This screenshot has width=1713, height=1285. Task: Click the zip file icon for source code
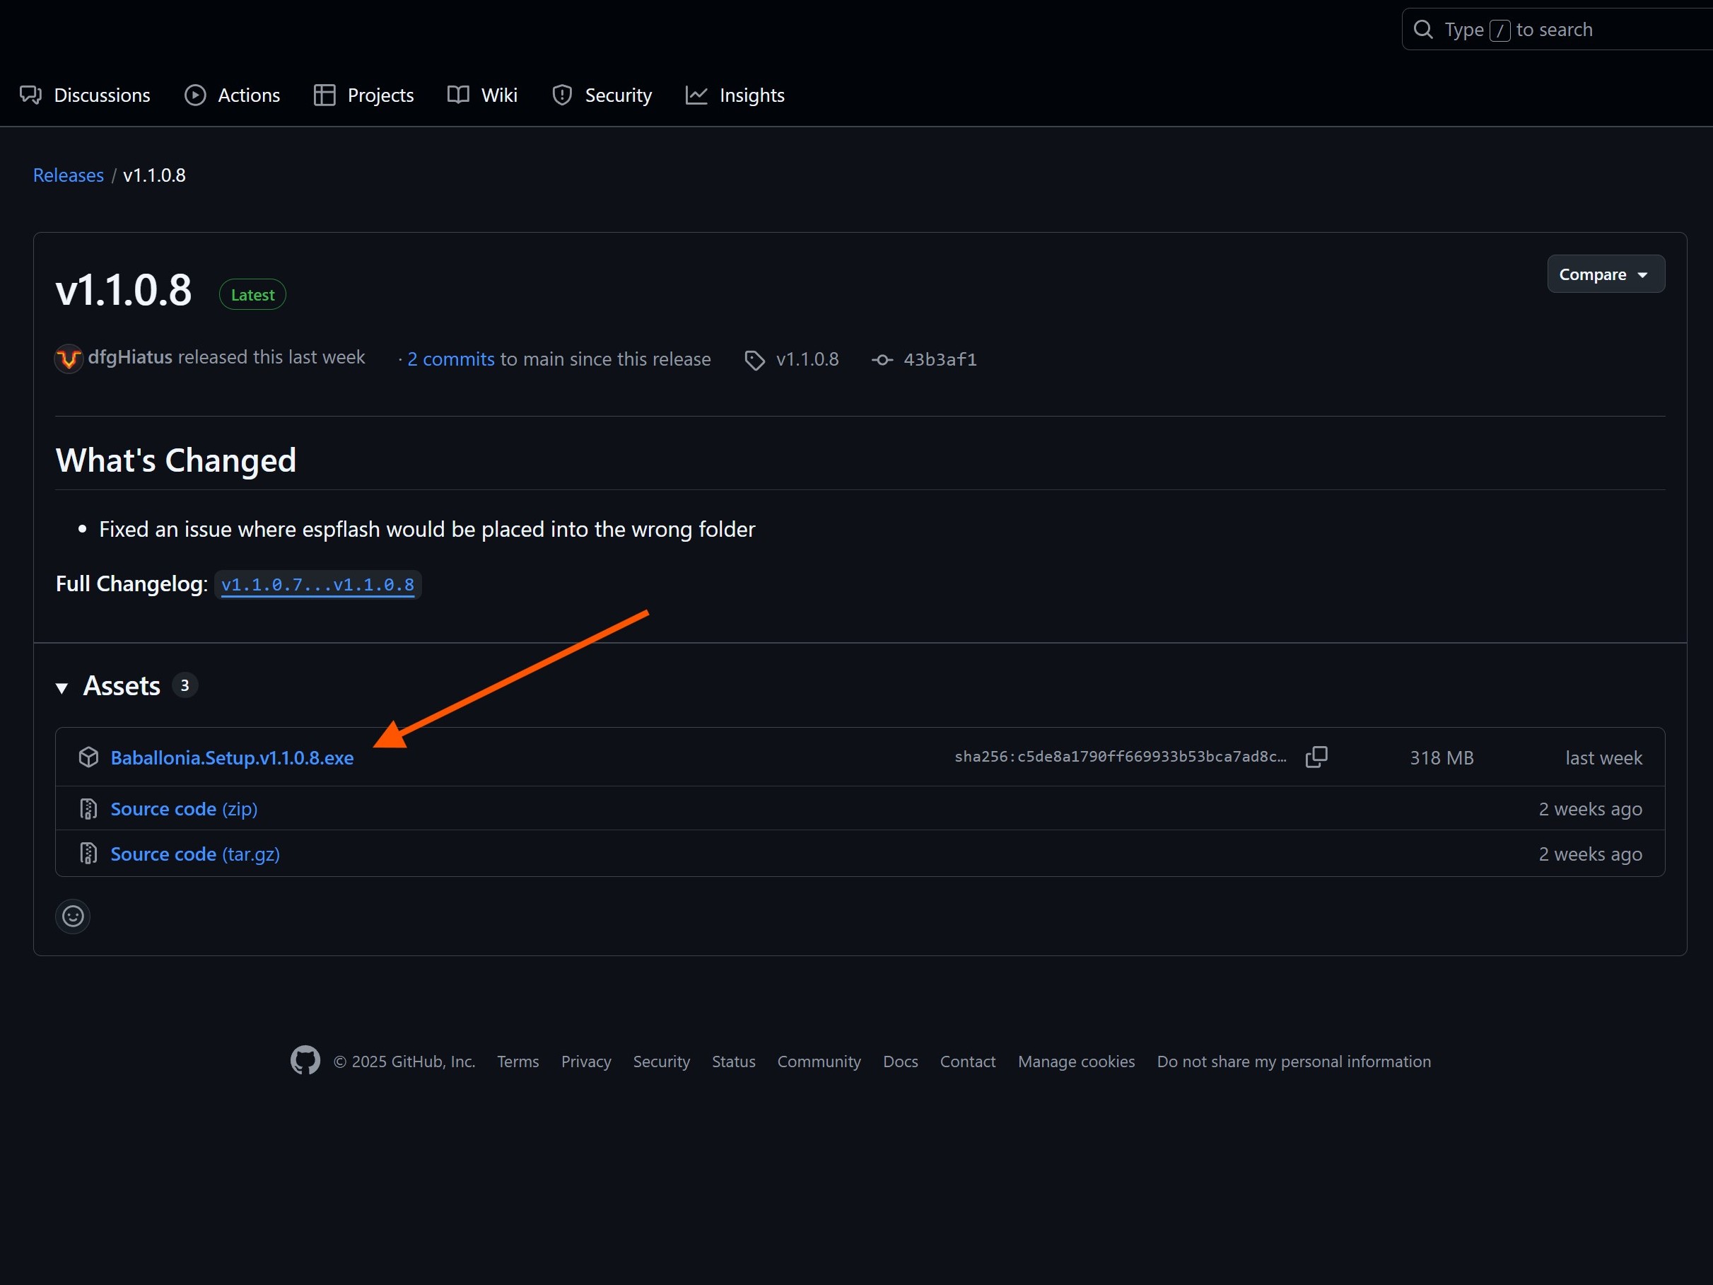click(89, 808)
